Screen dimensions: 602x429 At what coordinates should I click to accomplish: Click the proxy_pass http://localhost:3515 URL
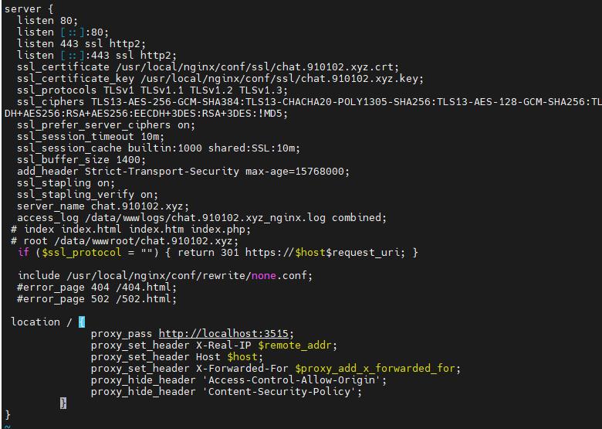[224, 334]
